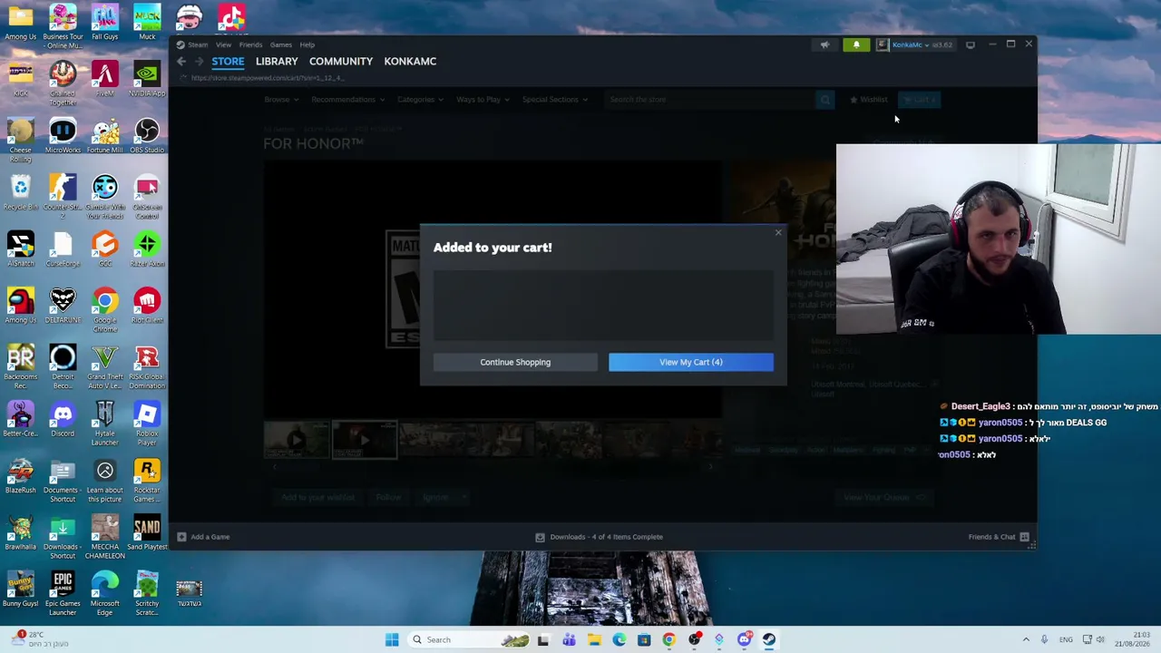Select the MicroWorks desktop shortcut
The image size is (1161, 653).
point(63,136)
